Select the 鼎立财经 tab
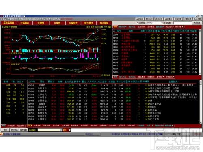Viewport: 203px width, 152px height. 89,23
